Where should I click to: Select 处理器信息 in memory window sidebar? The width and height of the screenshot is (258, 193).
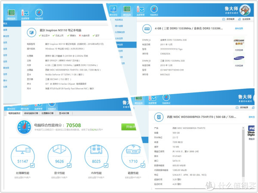(120, 32)
